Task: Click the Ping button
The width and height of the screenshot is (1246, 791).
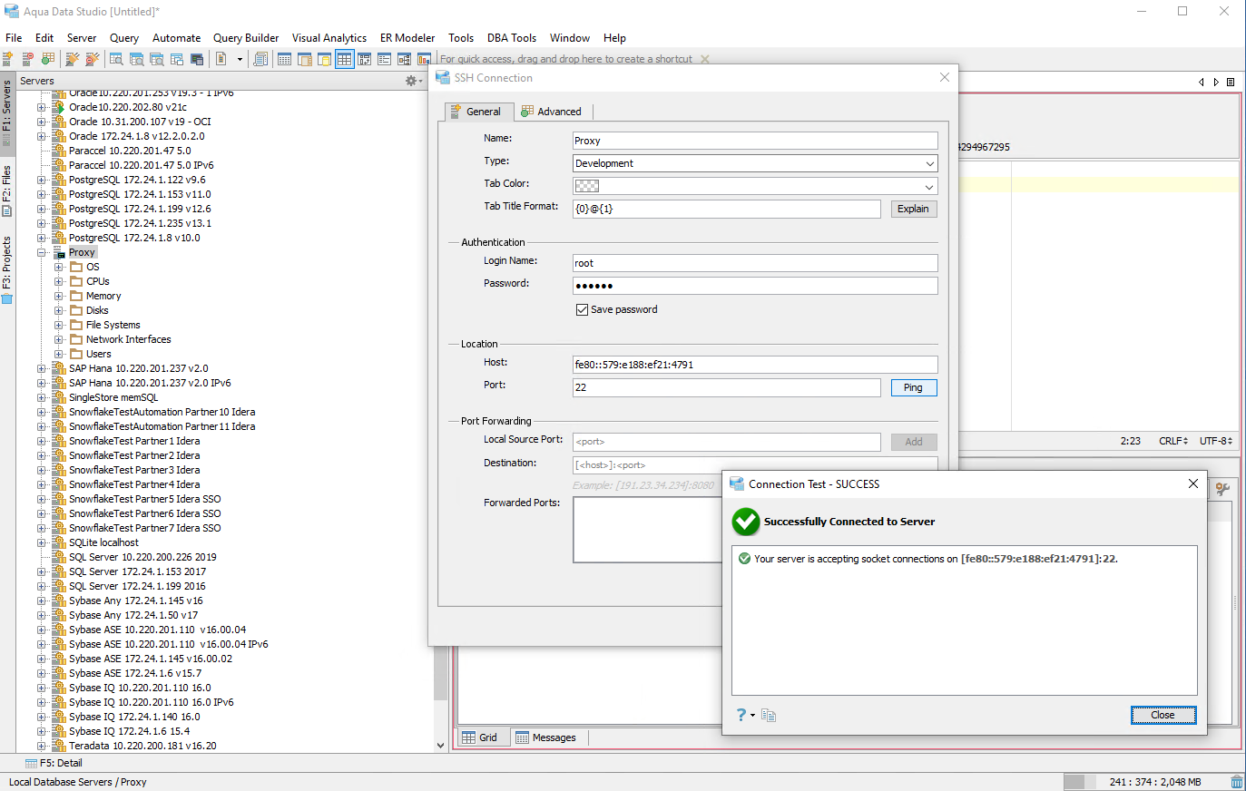Action: [914, 387]
